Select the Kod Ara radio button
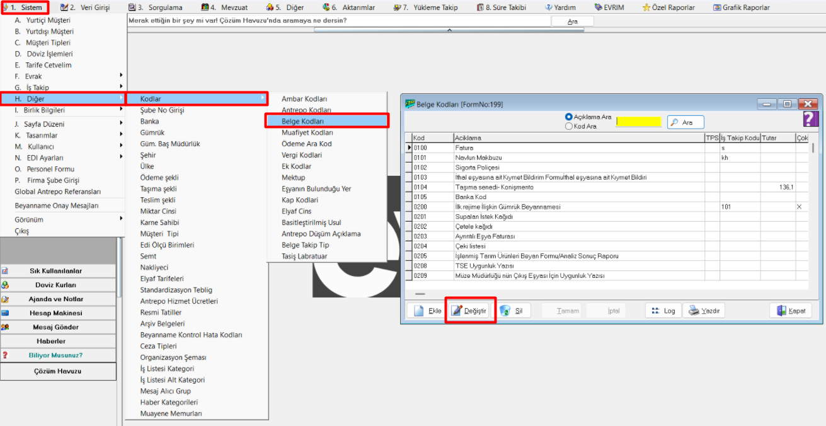Viewport: 826px width, 426px height. click(569, 126)
